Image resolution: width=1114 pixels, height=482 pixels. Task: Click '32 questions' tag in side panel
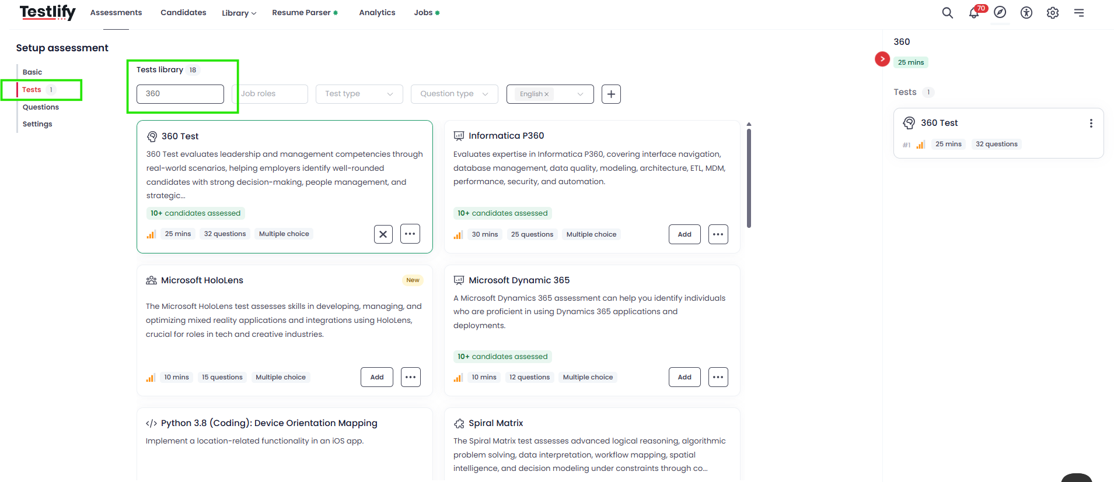[996, 144]
